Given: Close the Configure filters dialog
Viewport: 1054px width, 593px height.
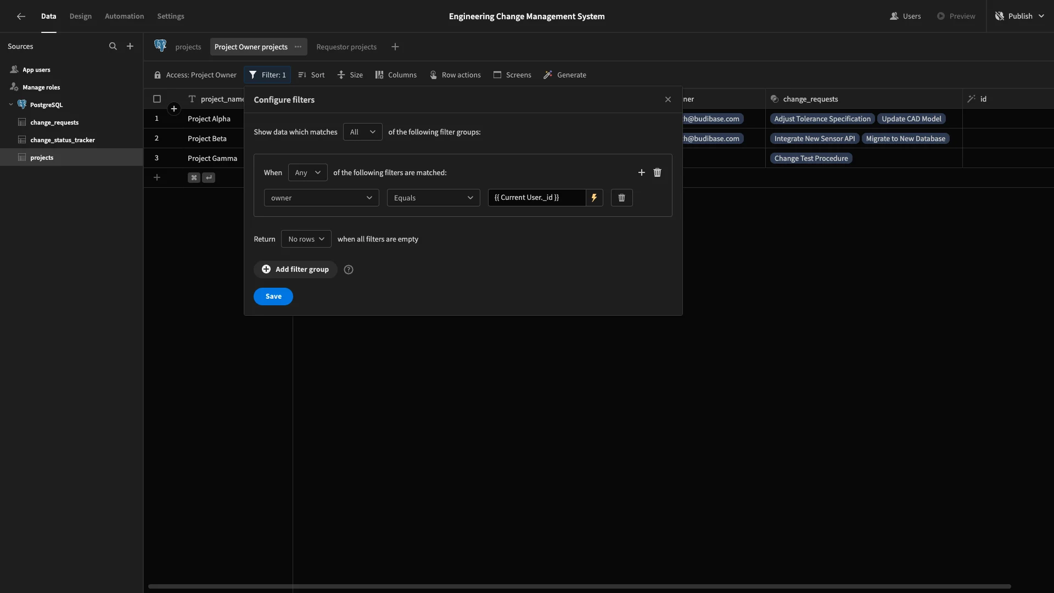Looking at the screenshot, I should tap(668, 100).
